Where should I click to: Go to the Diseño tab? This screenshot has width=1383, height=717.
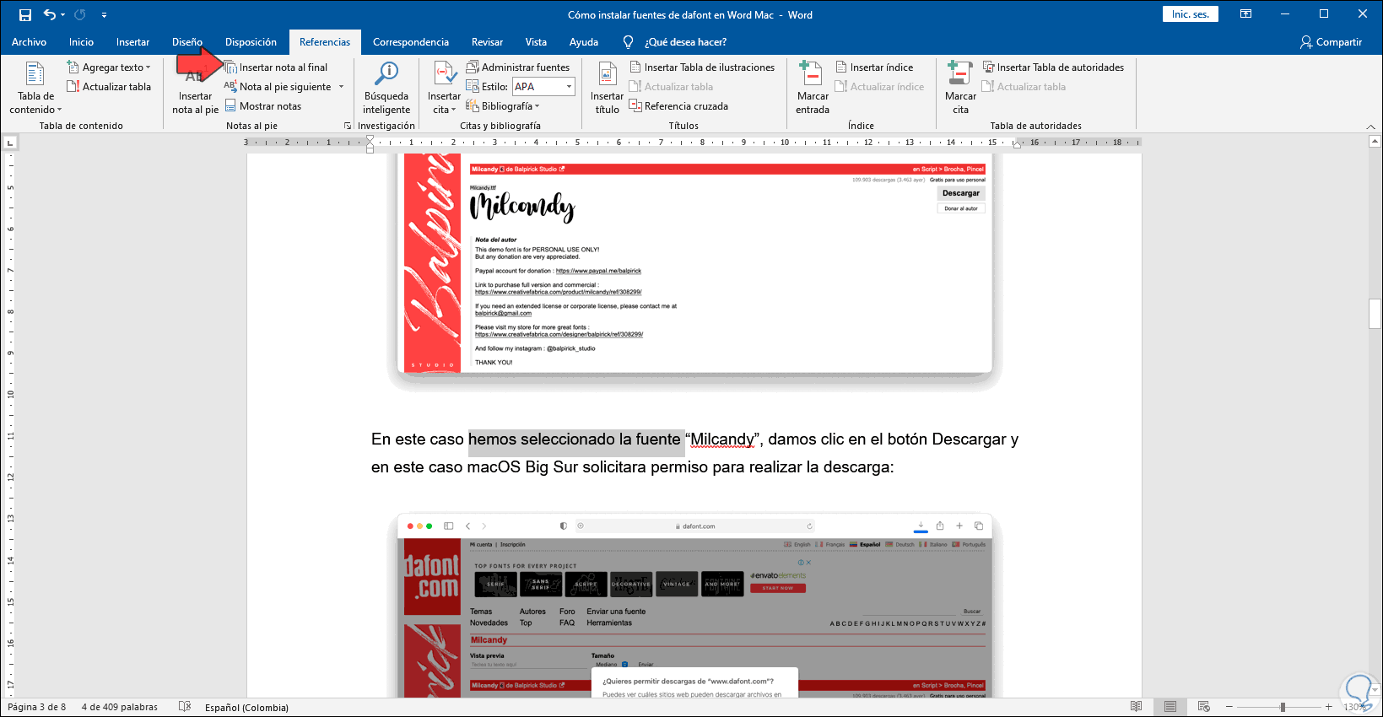point(186,42)
